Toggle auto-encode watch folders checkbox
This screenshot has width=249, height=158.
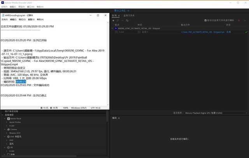205,20
